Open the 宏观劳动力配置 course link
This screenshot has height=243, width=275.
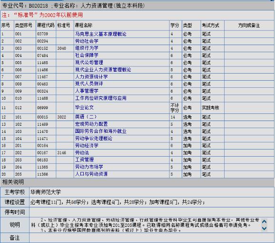tap(91, 124)
